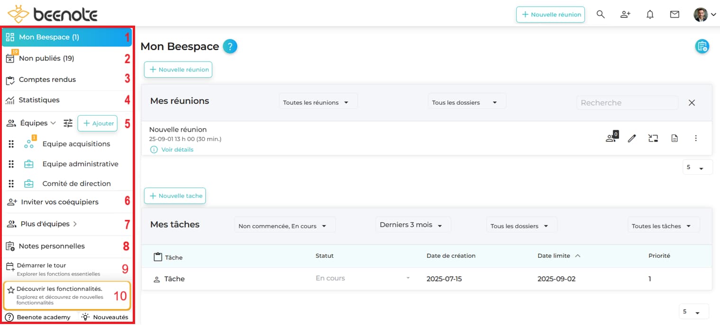720x325 pixels.
Task: Click the Beenote logo
Action: 53,14
